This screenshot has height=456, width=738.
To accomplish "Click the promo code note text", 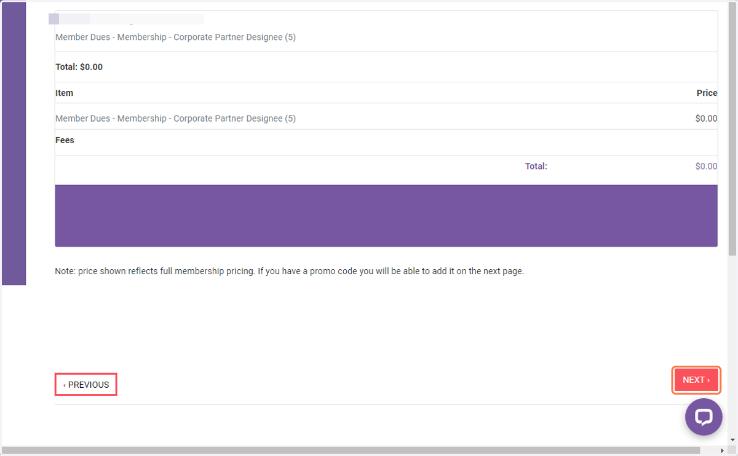I will tap(289, 271).
